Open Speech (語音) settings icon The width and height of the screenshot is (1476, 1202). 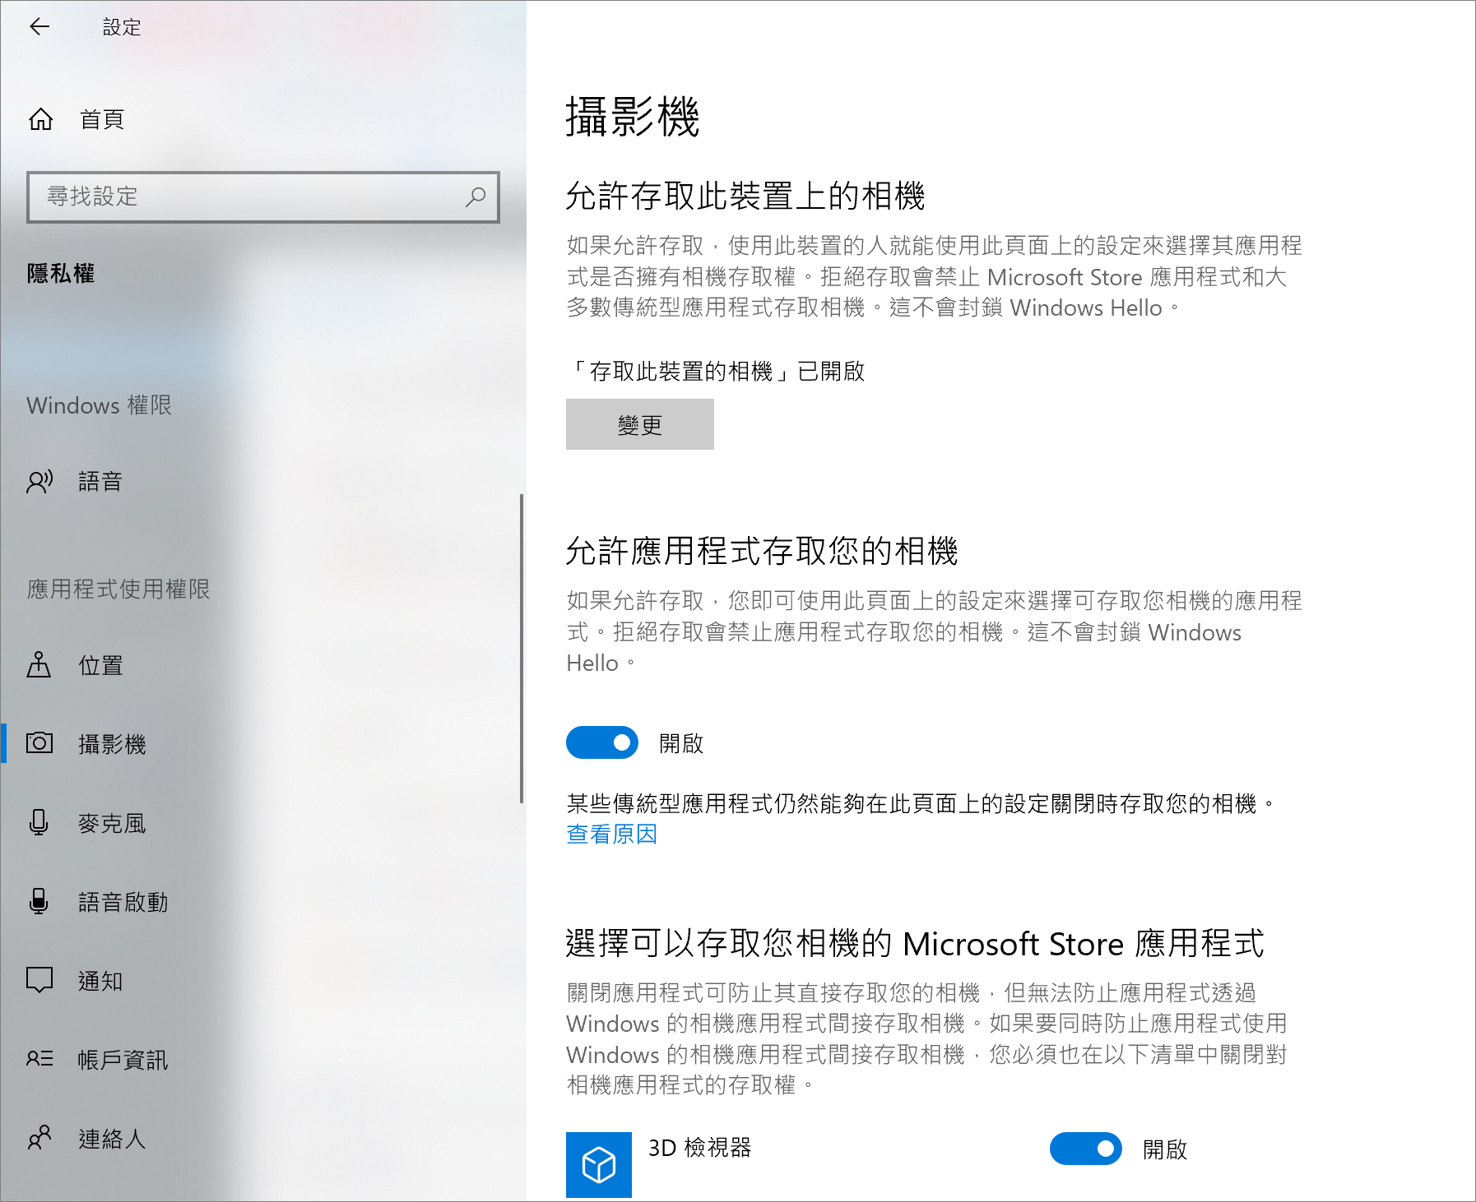pyautogui.click(x=39, y=482)
